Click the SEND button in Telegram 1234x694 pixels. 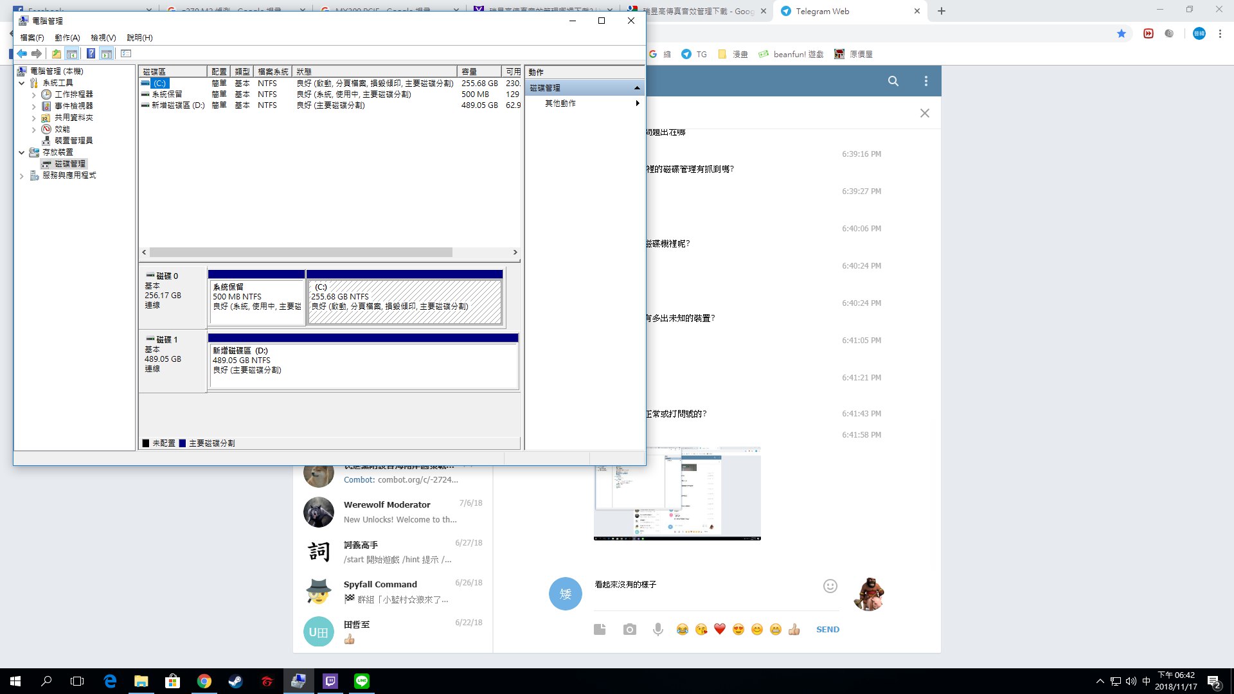point(828,630)
